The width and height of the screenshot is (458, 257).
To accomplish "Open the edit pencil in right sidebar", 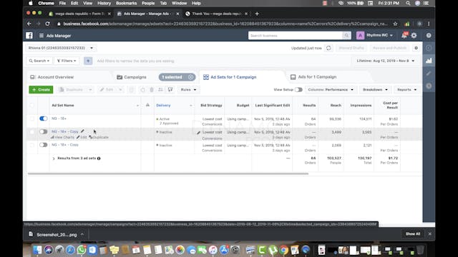I will click(x=429, y=74).
